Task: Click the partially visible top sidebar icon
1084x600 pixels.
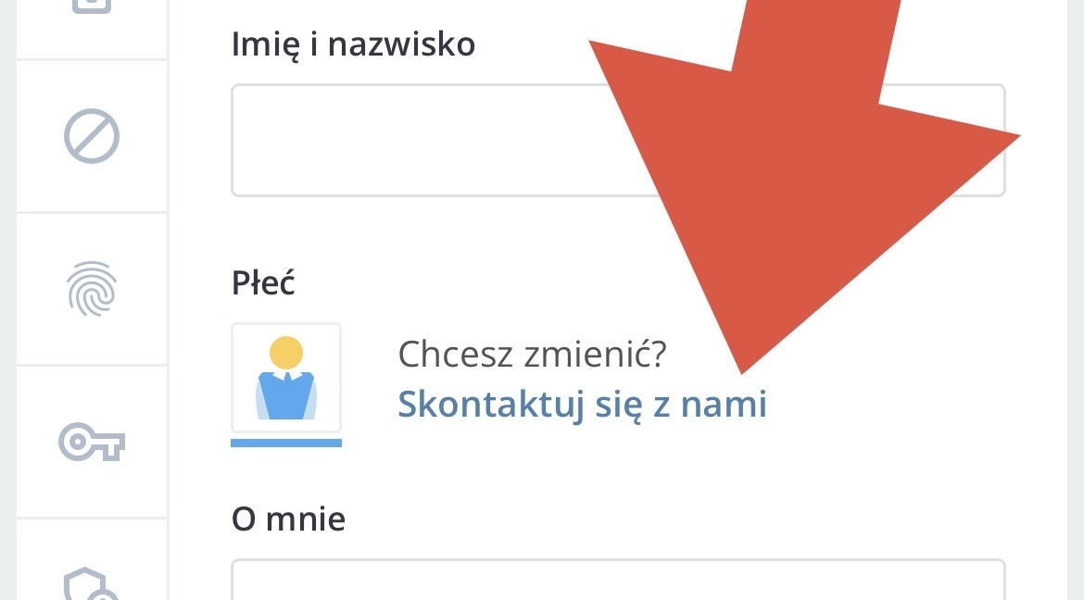Action: [92, 7]
